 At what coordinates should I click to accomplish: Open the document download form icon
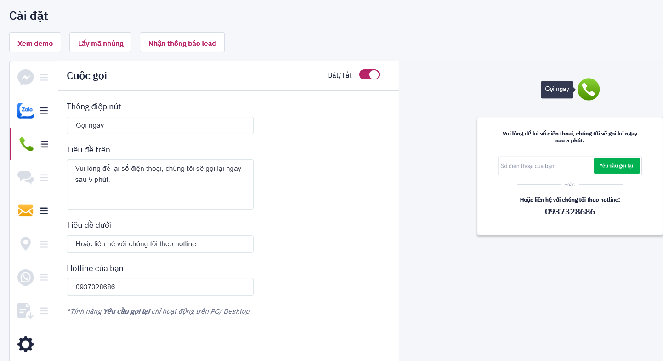pyautogui.click(x=25, y=311)
